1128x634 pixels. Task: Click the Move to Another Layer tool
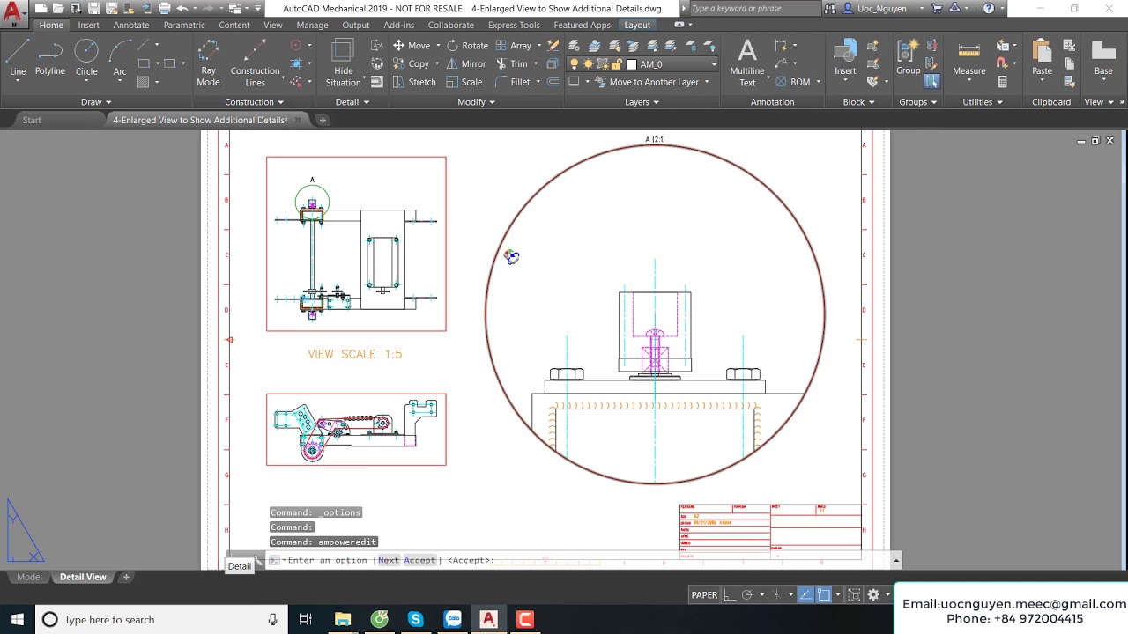click(x=645, y=82)
